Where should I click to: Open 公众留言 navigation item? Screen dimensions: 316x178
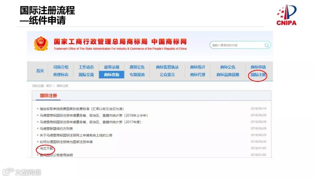(167, 75)
